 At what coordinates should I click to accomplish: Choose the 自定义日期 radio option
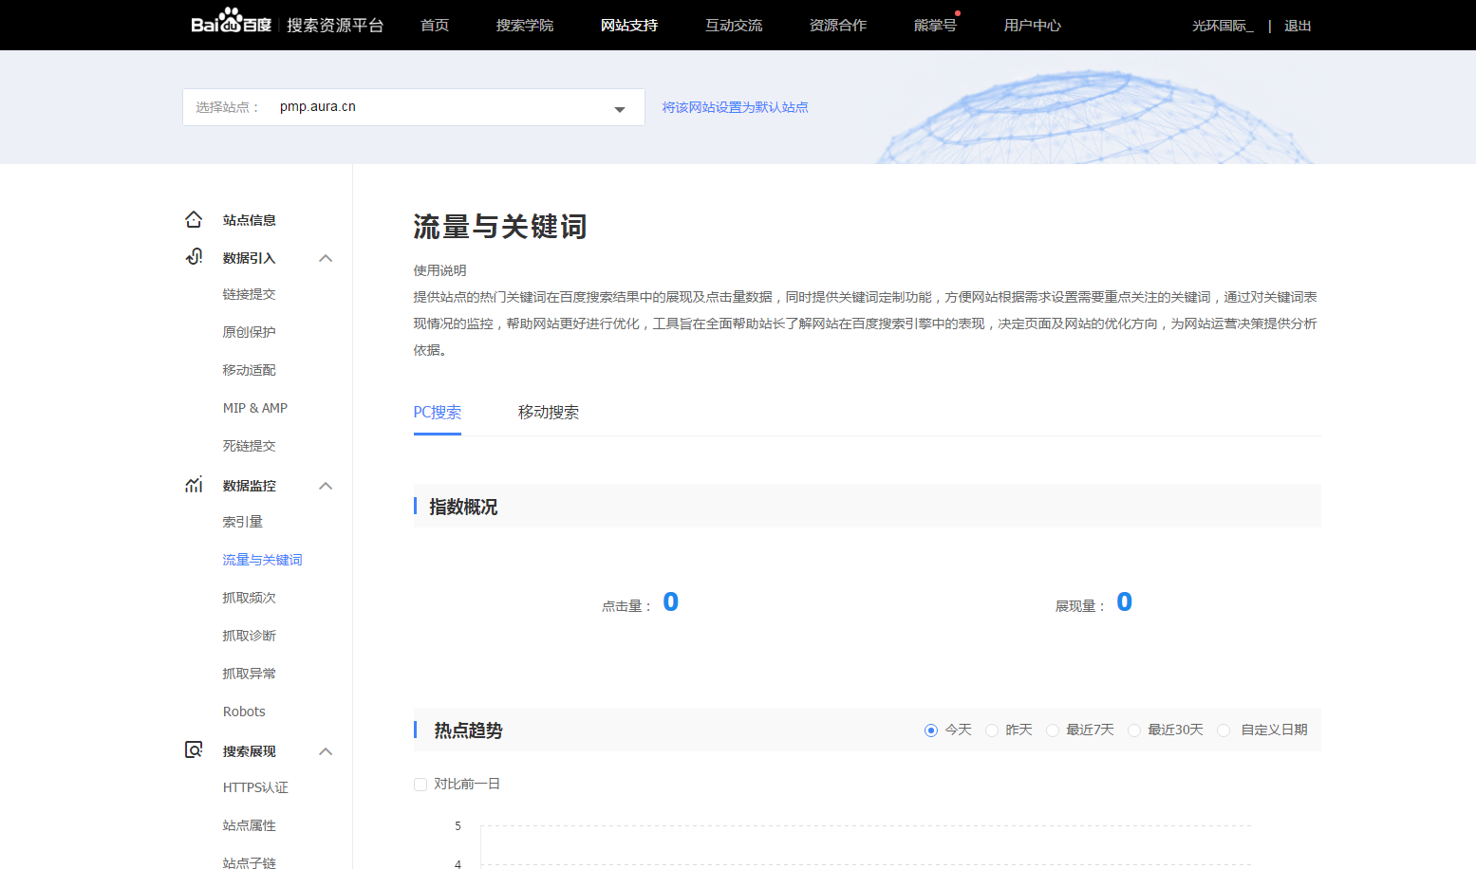[x=1224, y=730]
